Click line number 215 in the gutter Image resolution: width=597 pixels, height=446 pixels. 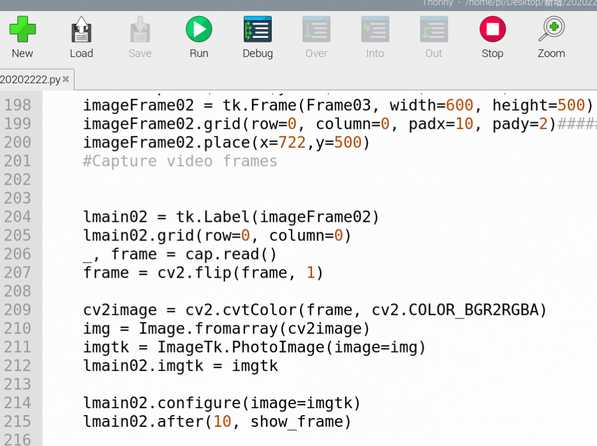point(17,422)
